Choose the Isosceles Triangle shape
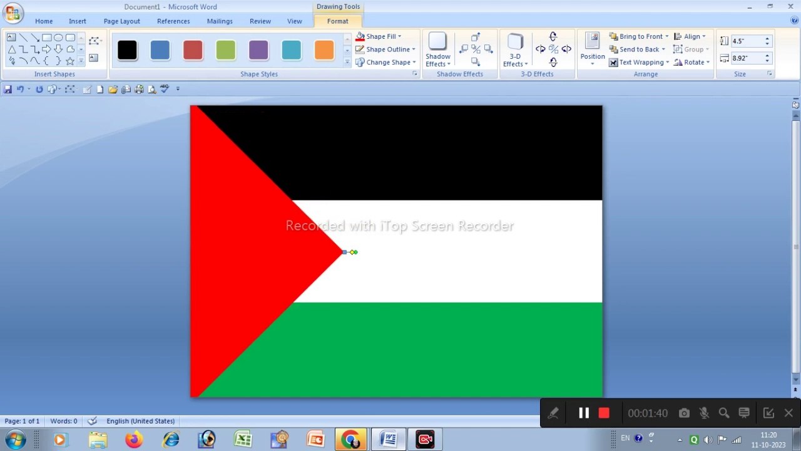 pyautogui.click(x=12, y=49)
